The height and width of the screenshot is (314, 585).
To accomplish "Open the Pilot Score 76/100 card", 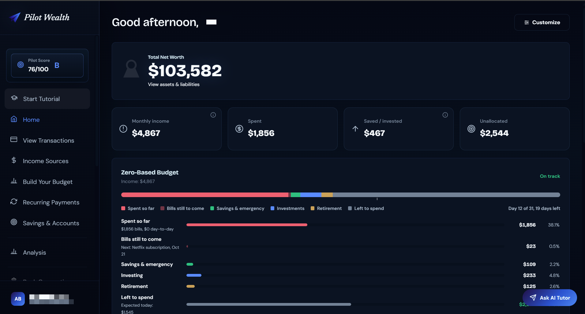I will [x=47, y=65].
